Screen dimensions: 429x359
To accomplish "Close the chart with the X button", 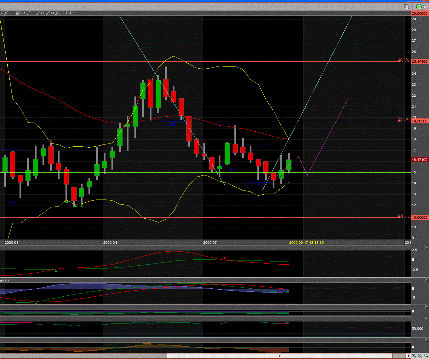I will click(x=426, y=7).
